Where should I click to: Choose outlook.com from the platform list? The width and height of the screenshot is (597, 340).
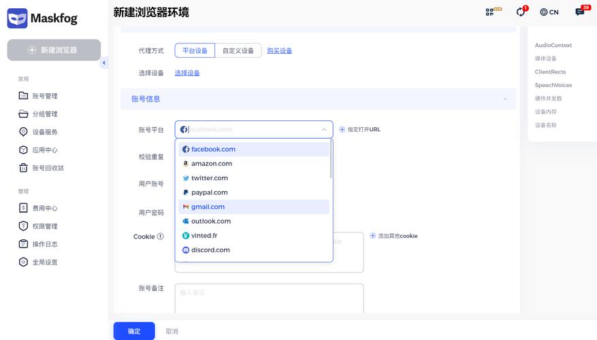coord(254,222)
